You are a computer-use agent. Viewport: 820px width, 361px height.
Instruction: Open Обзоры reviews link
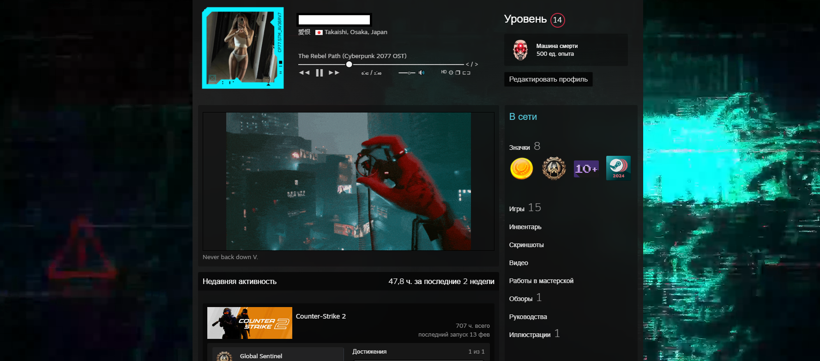[x=525, y=298]
